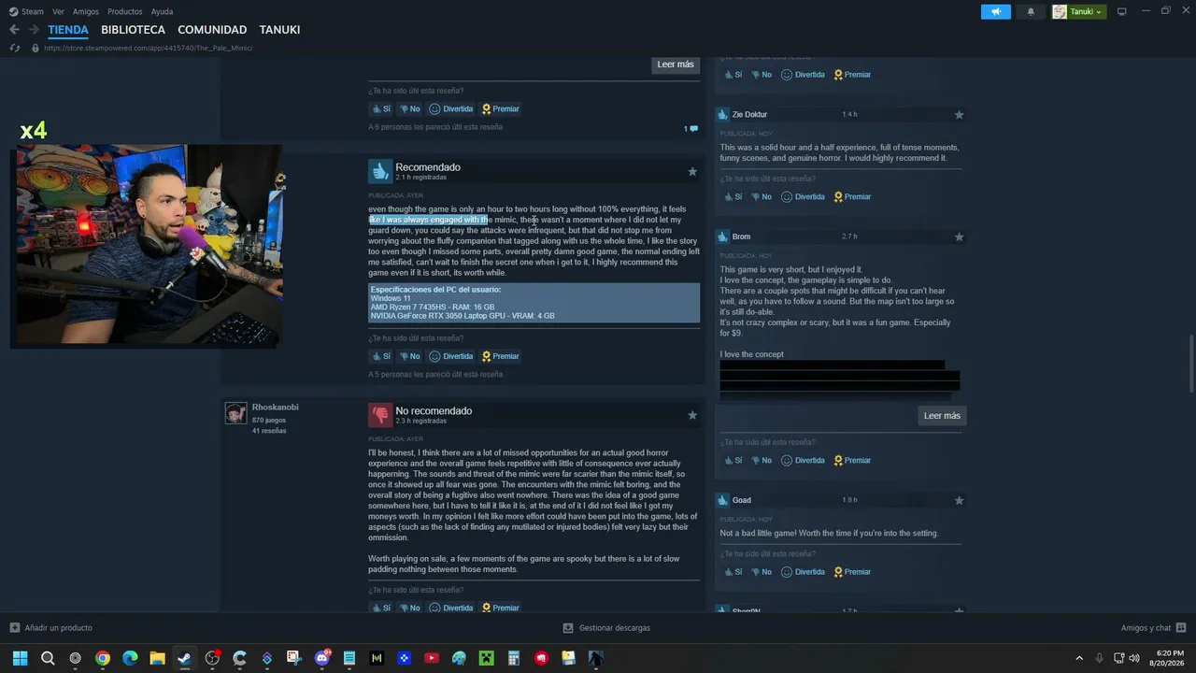1196x673 pixels.
Task: Open Microsoft Edge from the taskbar
Action: [x=130, y=658]
